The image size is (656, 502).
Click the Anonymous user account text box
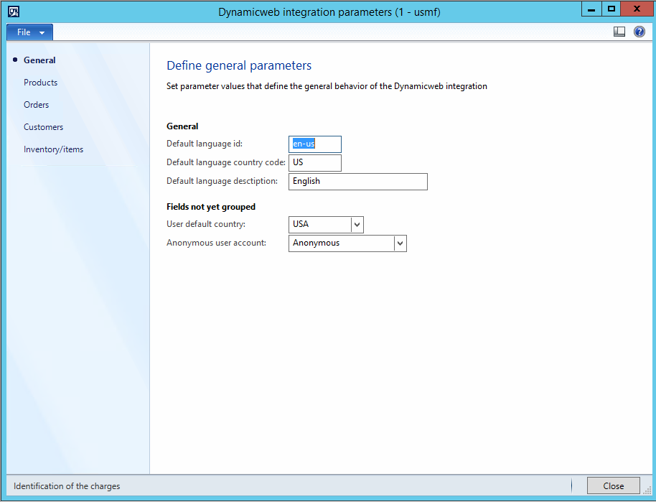[342, 243]
